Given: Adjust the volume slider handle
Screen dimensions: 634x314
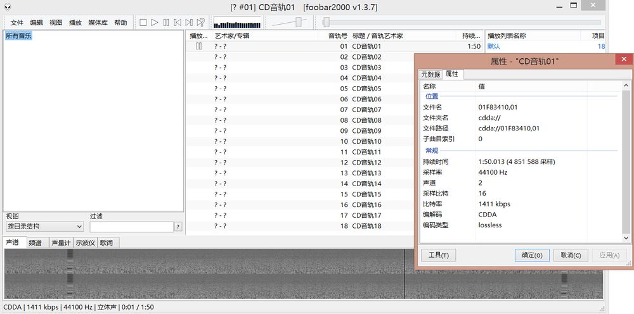Looking at the screenshot, I should (299, 23).
